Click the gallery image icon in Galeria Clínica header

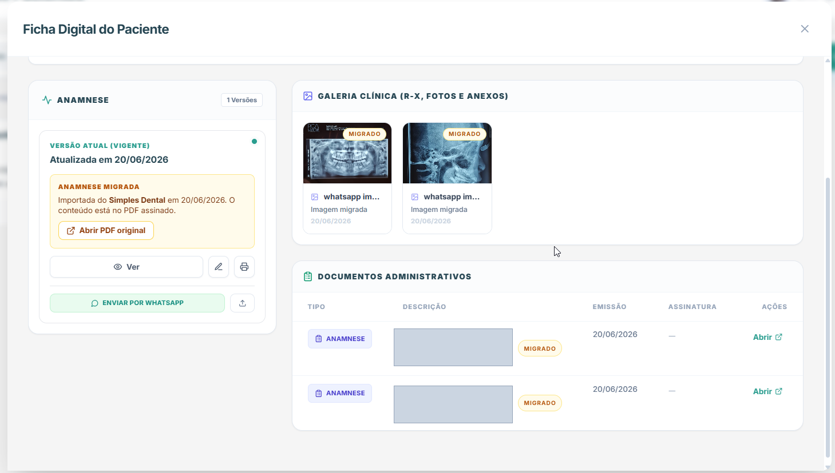pyautogui.click(x=308, y=96)
